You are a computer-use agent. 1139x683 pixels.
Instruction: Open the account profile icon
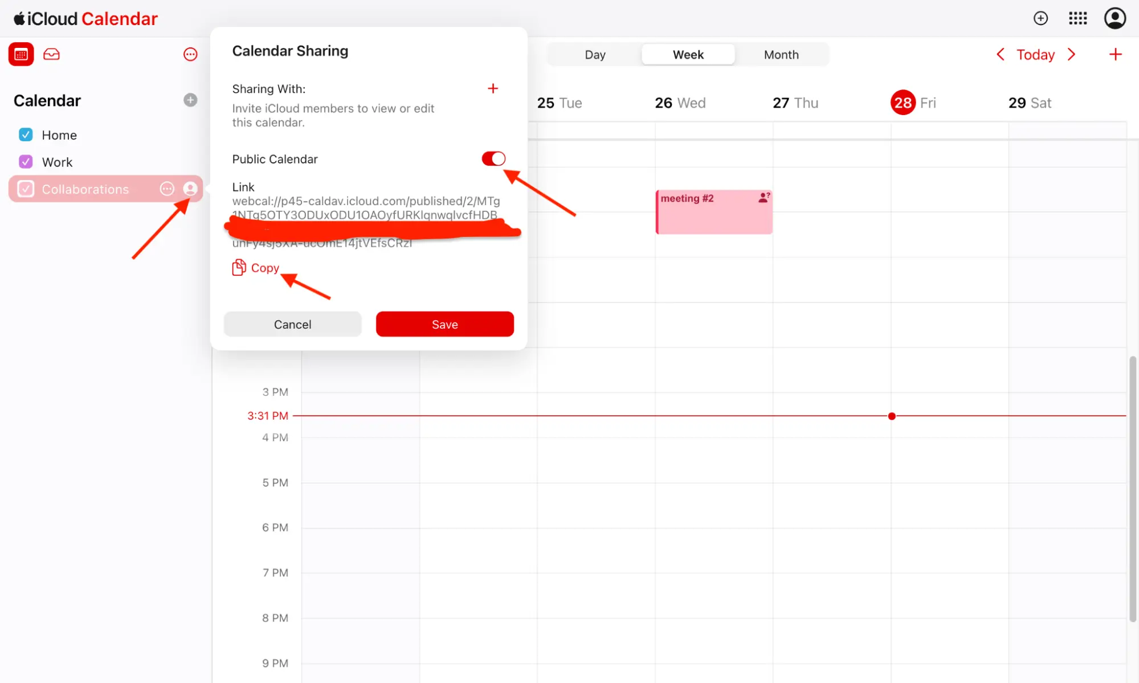click(1114, 18)
